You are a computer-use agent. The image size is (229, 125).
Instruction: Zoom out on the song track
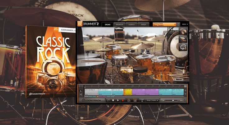pos(186,93)
